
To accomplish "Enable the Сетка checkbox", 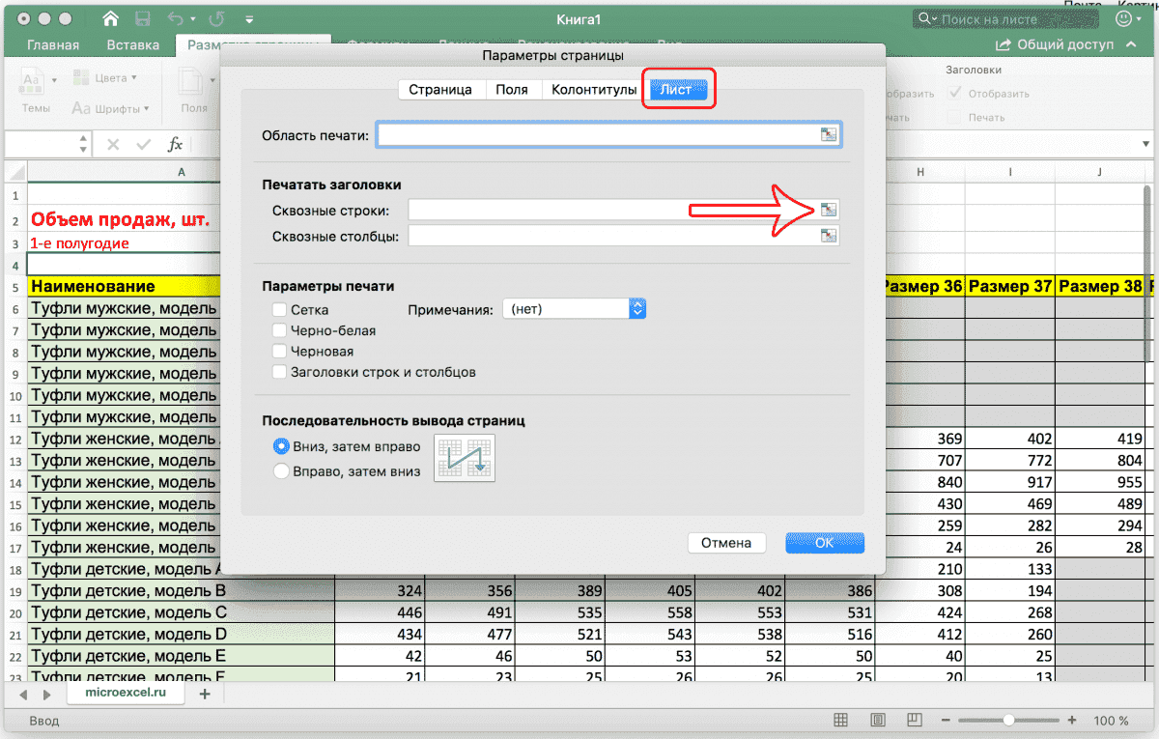I will pos(280,310).
